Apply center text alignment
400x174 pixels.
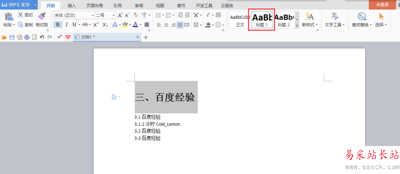point(166,25)
